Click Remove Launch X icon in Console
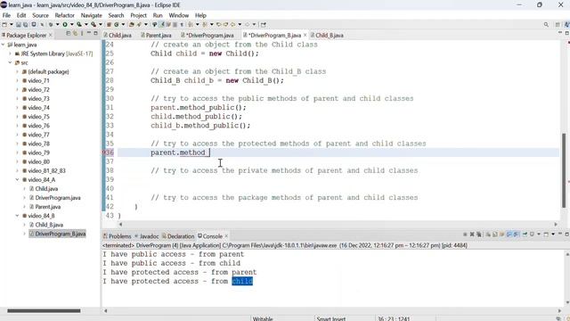Image resolution: width=570 pixels, height=321 pixels. click(x=472, y=235)
